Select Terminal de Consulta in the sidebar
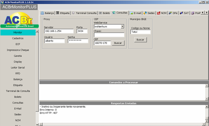The image size is (209, 126). (x=18, y=91)
